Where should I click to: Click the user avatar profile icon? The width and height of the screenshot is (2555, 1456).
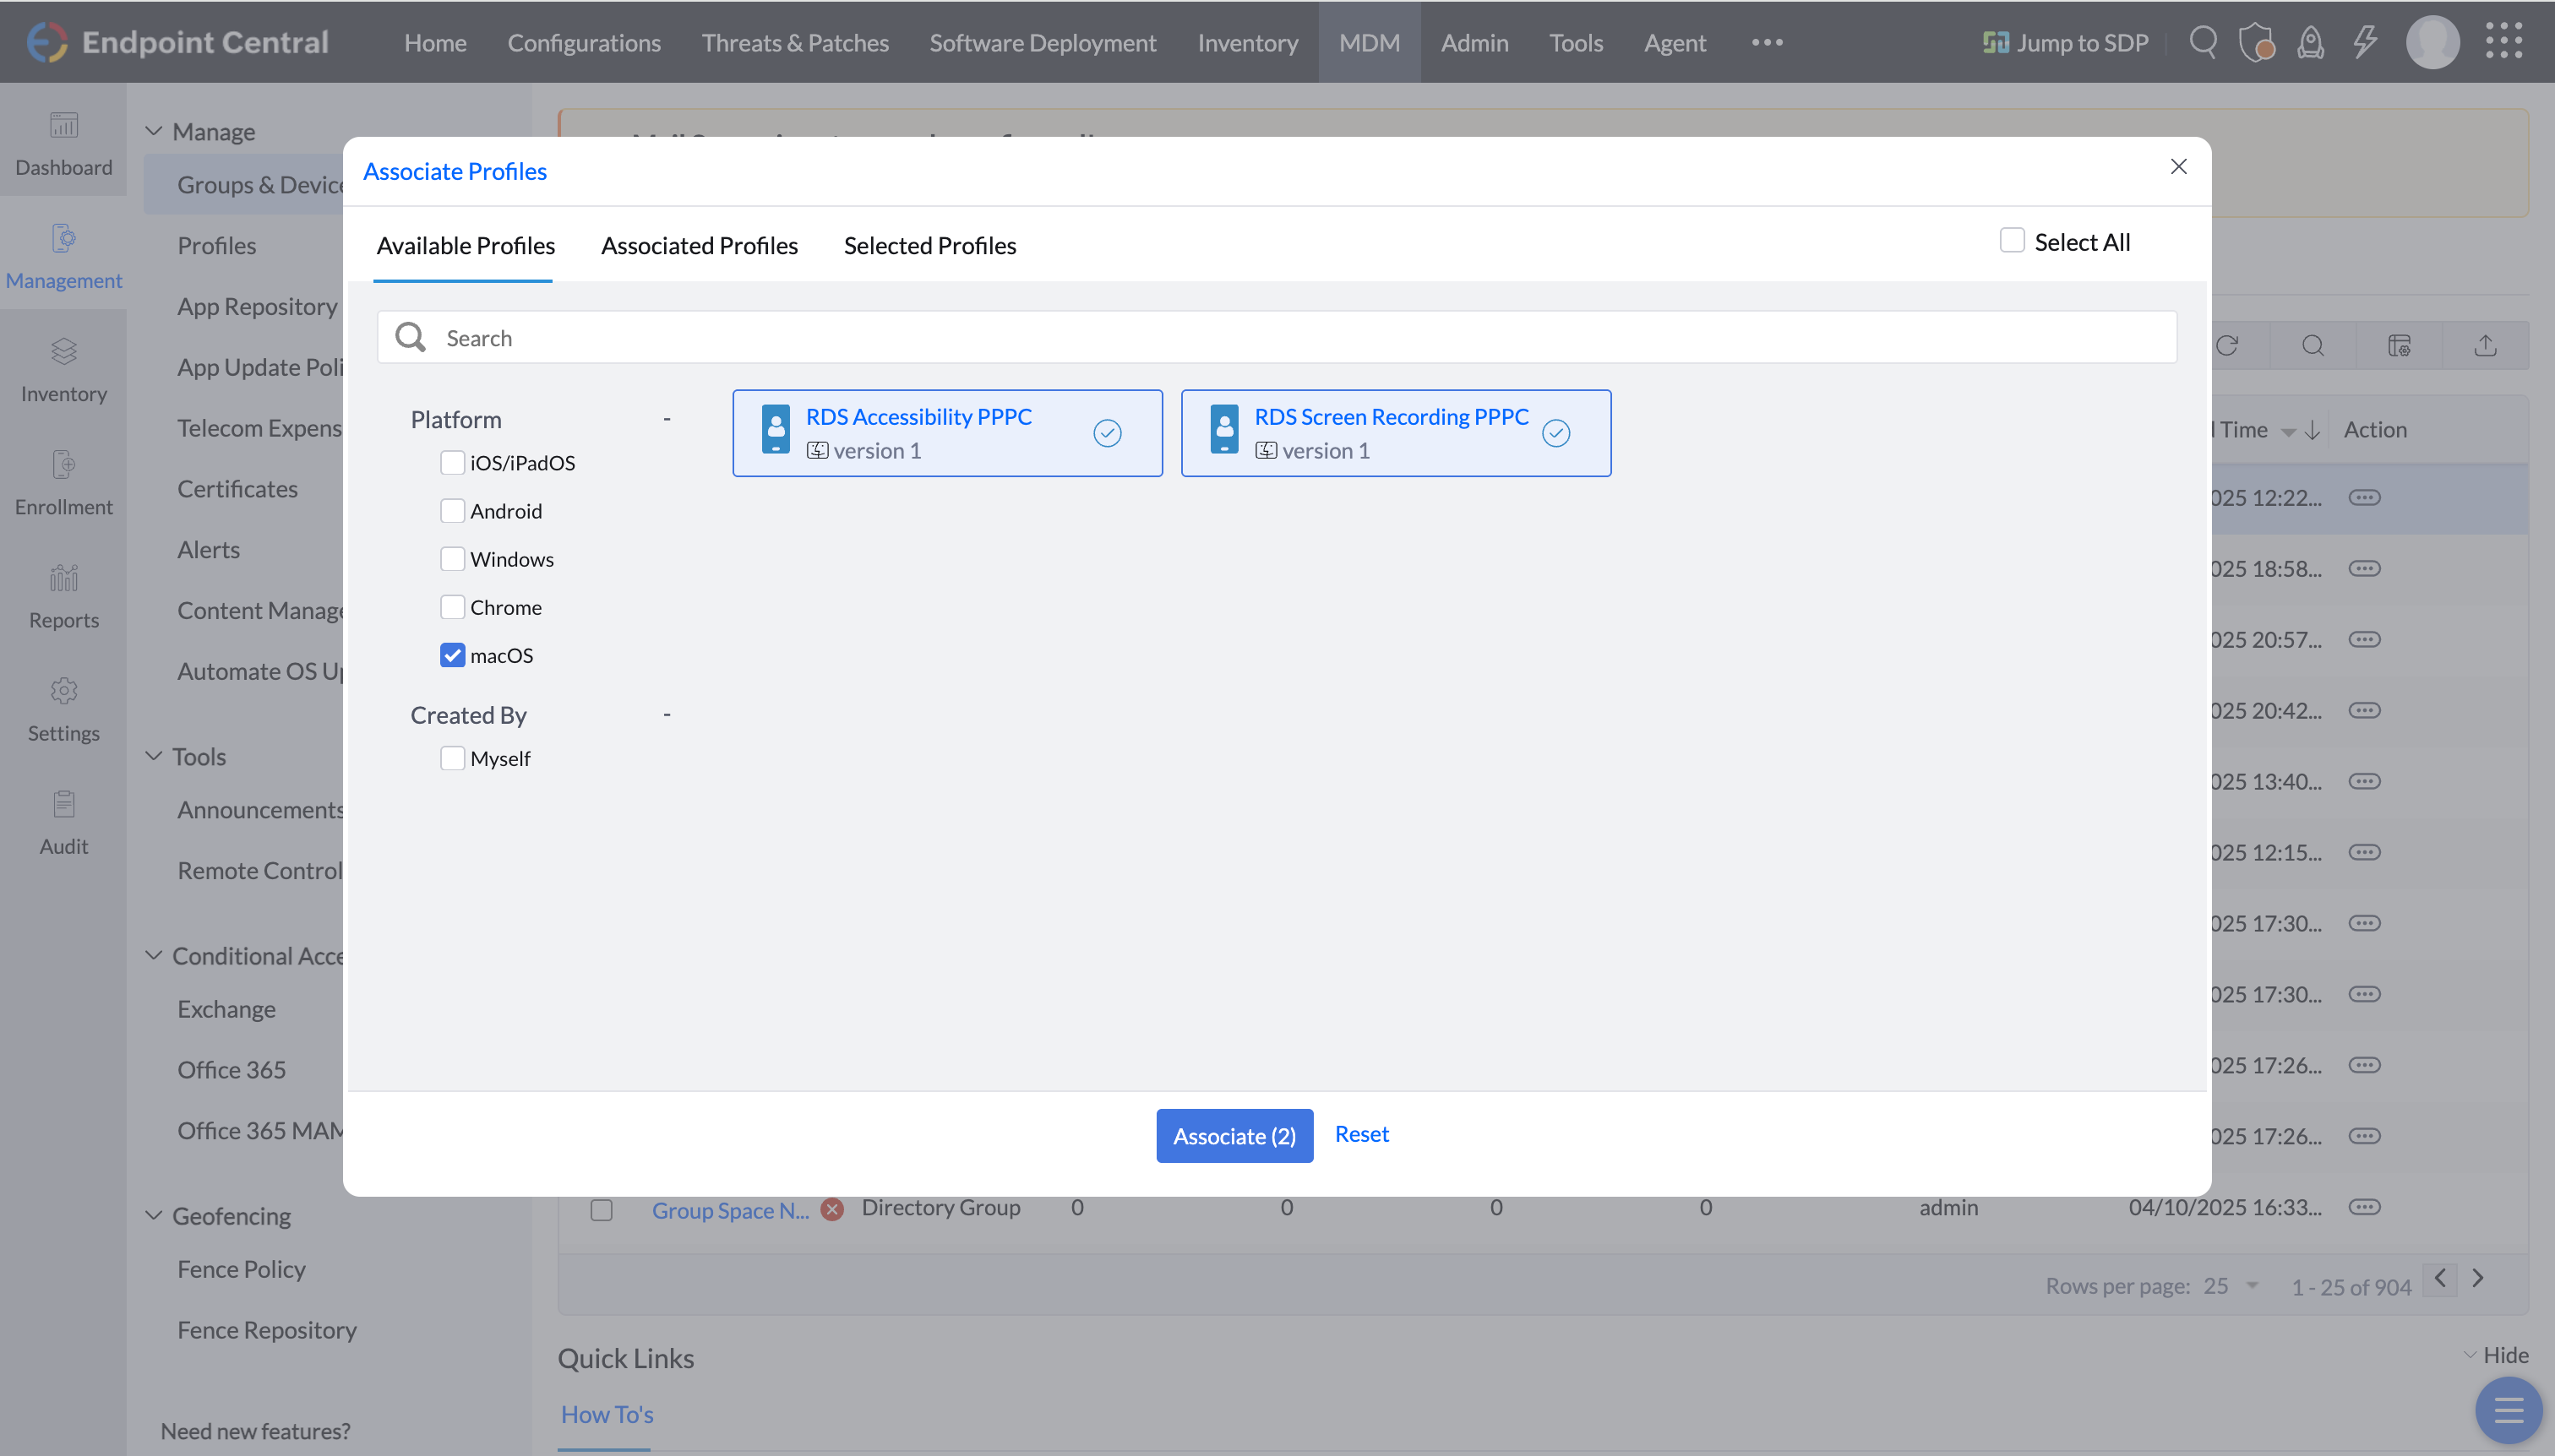click(2432, 42)
